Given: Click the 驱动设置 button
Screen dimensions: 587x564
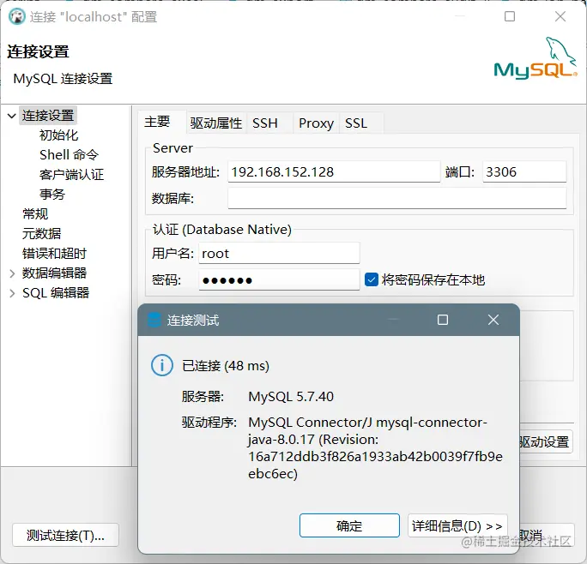Looking at the screenshot, I should [546, 442].
